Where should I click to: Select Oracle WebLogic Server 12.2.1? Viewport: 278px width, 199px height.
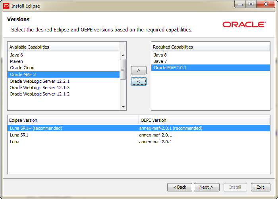click(x=64, y=81)
